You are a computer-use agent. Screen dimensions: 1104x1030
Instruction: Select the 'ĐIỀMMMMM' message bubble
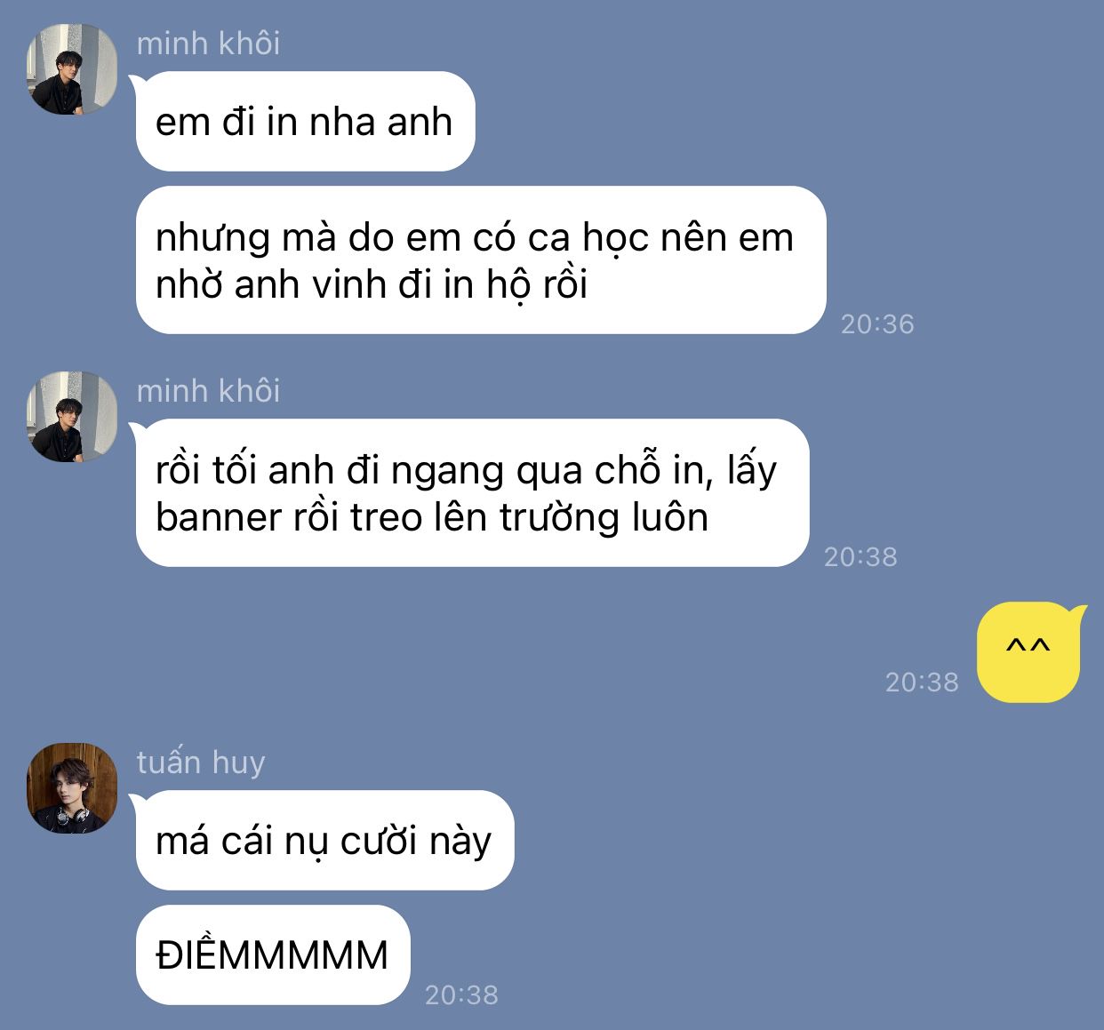point(273,955)
